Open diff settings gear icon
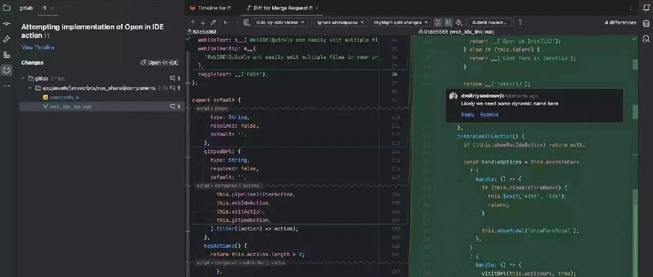The image size is (653, 277). (458, 22)
